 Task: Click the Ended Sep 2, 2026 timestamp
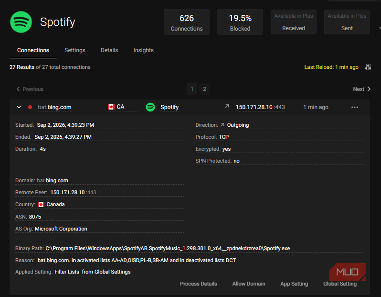pos(63,137)
